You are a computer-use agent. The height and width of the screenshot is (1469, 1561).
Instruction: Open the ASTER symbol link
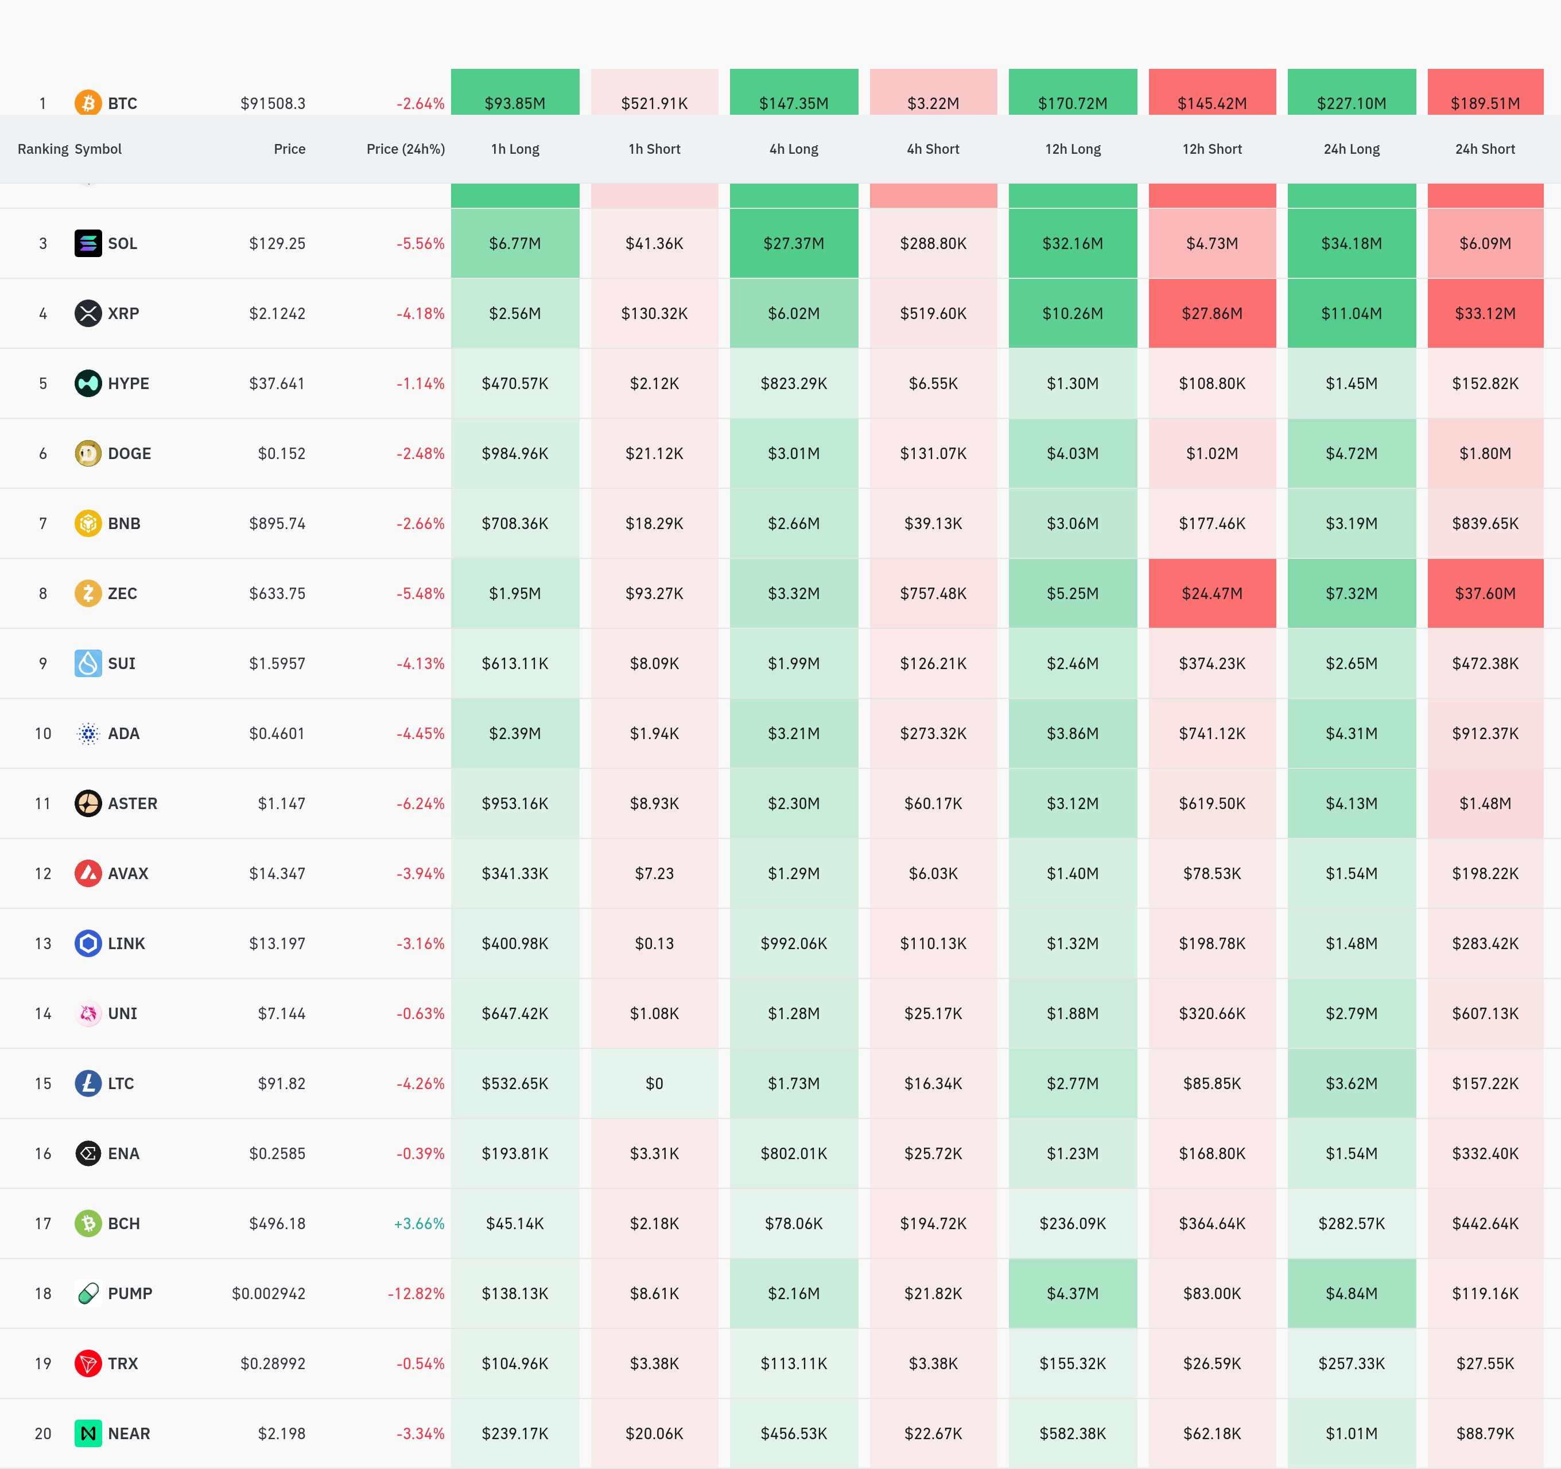[x=132, y=803]
